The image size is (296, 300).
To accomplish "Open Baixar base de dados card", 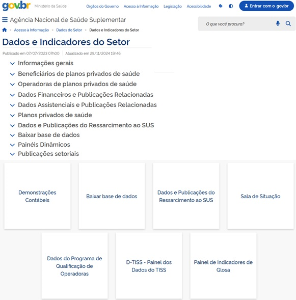I will point(112,196).
